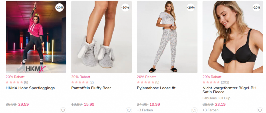Favorite the Pyjamahose Loose fit with heart
Image resolution: width=266 pixels, height=113 pixels.
(x=194, y=110)
